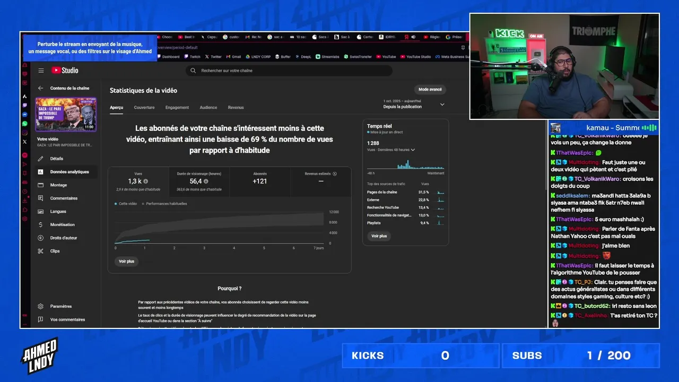Click the Fonctionnalités de navigat... traffic source row

coord(406,215)
